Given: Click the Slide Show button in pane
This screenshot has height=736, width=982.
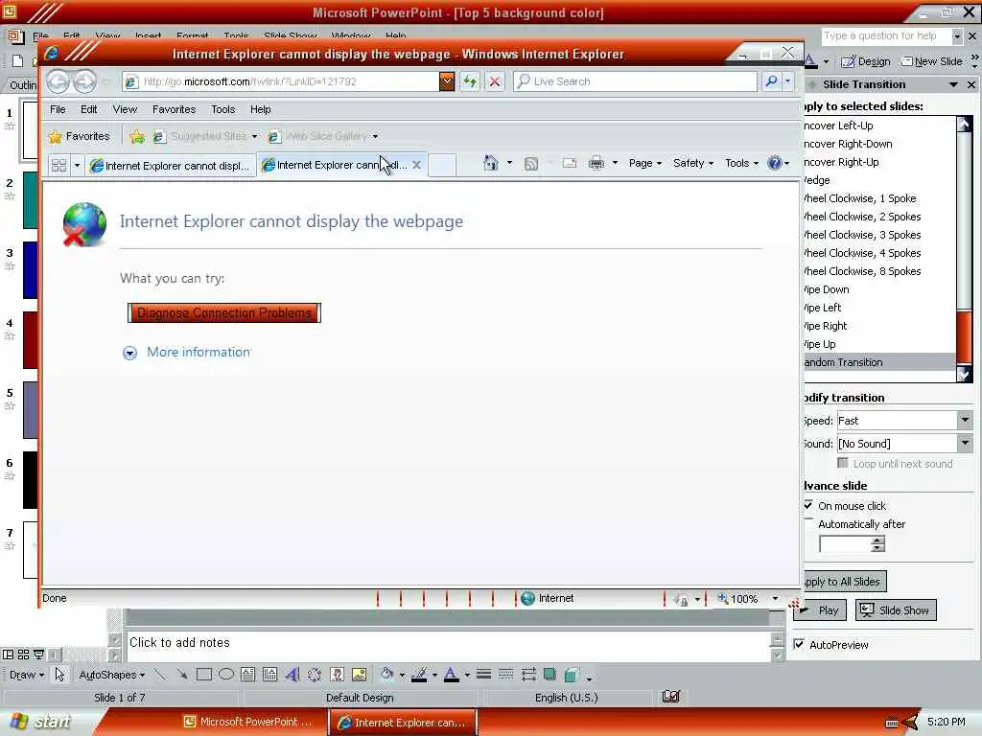Looking at the screenshot, I should [x=896, y=610].
